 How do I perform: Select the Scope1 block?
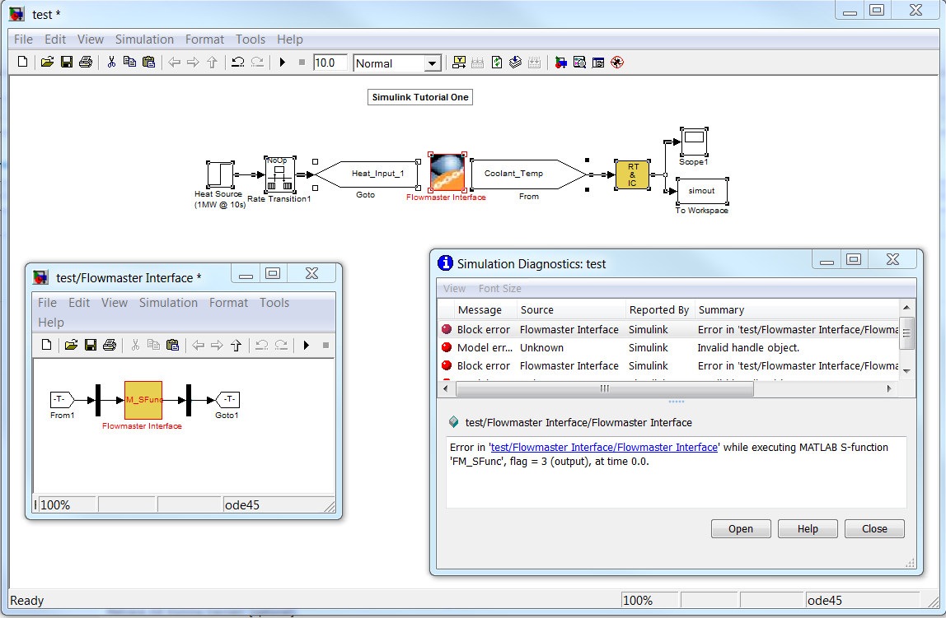(693, 142)
